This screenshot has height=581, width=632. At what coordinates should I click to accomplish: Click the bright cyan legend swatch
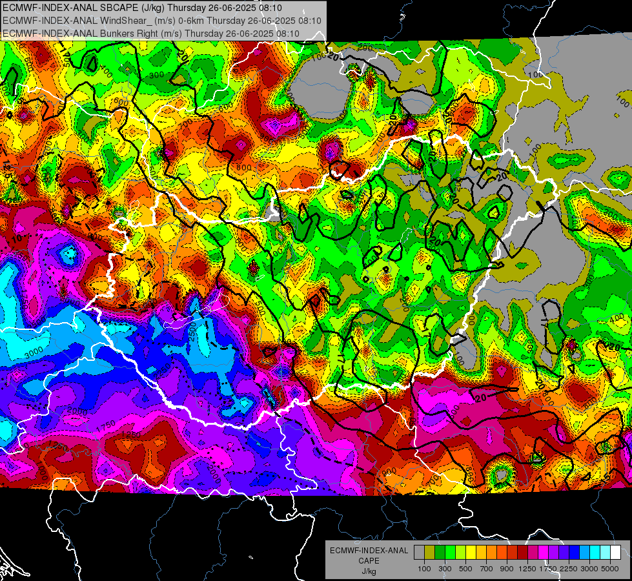point(595,553)
